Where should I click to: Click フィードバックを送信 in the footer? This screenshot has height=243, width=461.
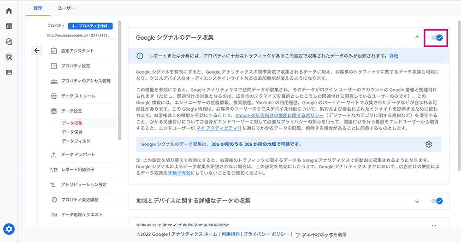pyautogui.click(x=320, y=235)
